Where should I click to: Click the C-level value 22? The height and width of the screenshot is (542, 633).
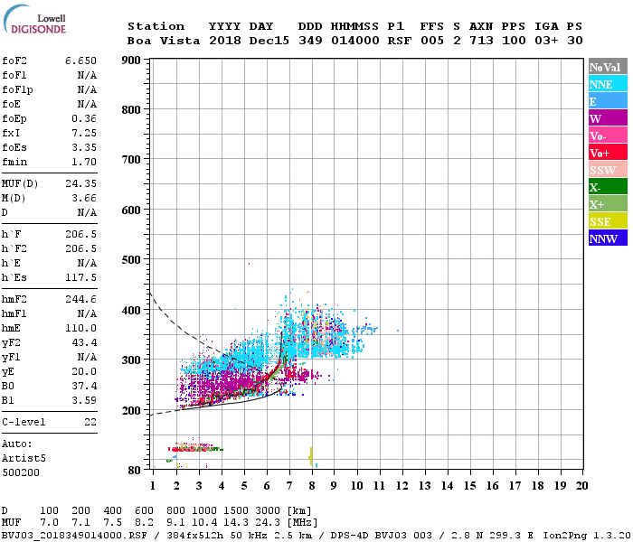[x=90, y=422]
